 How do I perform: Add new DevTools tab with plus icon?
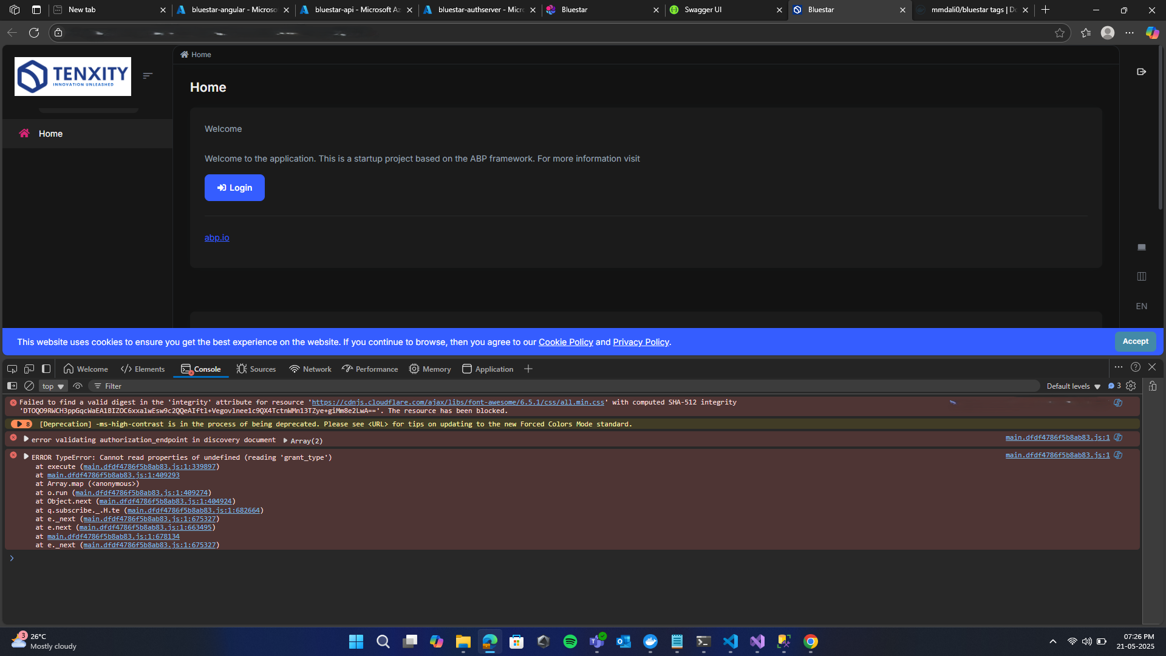point(528,369)
